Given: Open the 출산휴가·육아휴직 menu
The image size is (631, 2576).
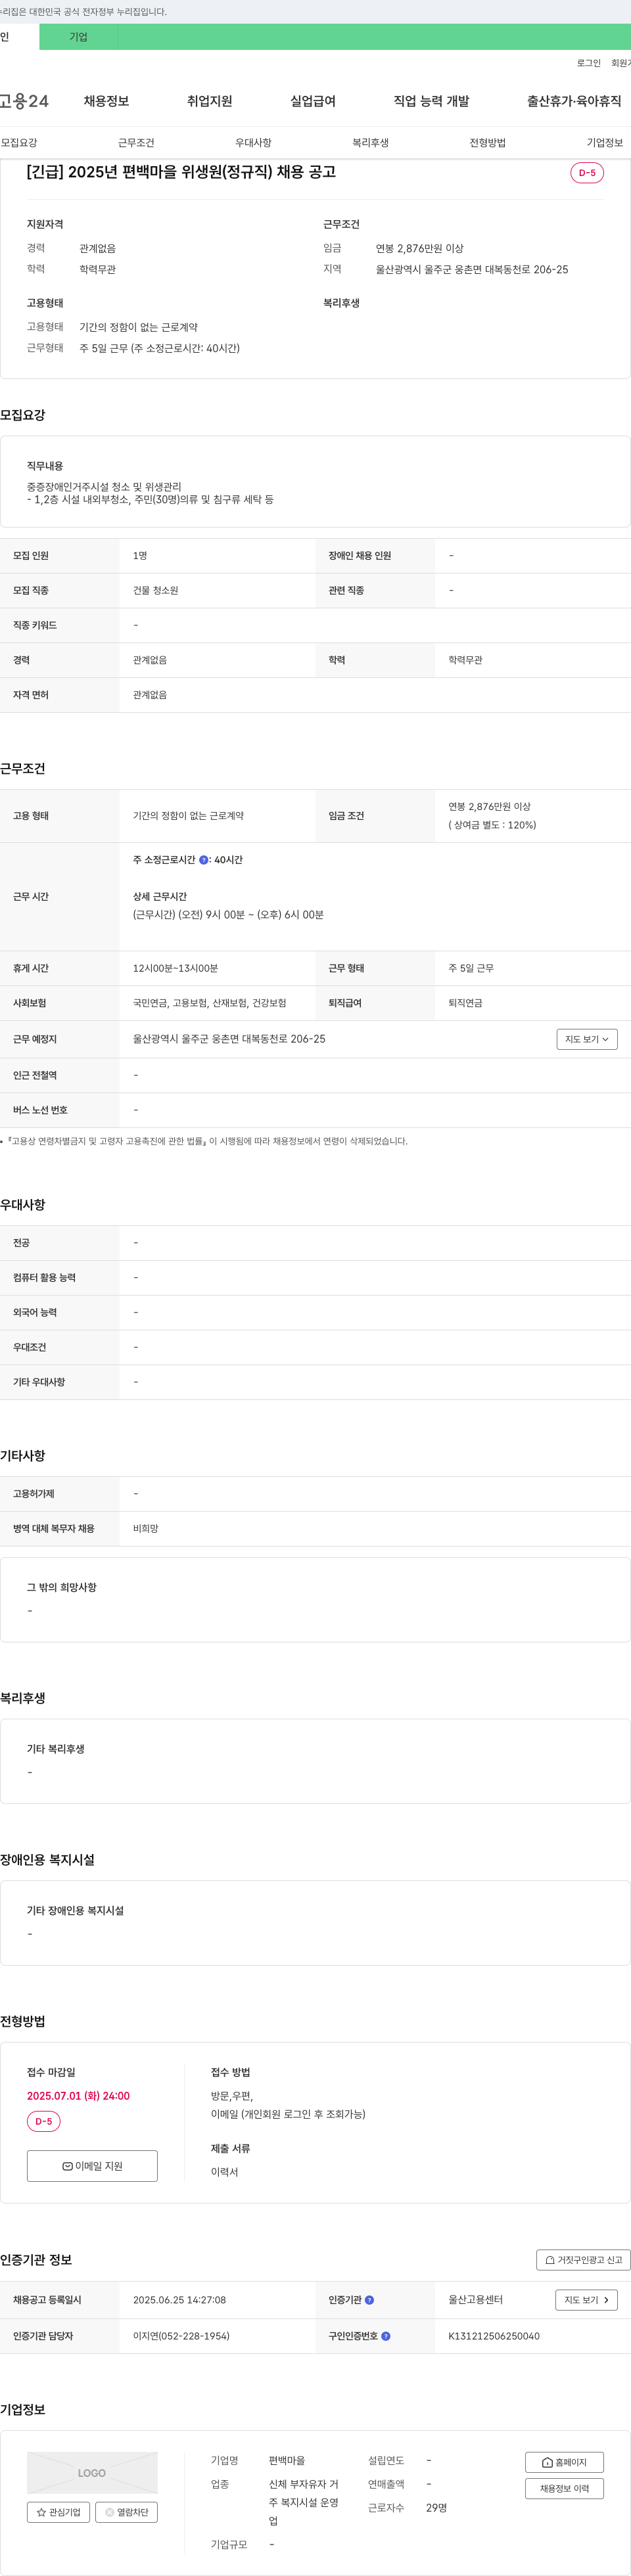Looking at the screenshot, I should (x=574, y=101).
